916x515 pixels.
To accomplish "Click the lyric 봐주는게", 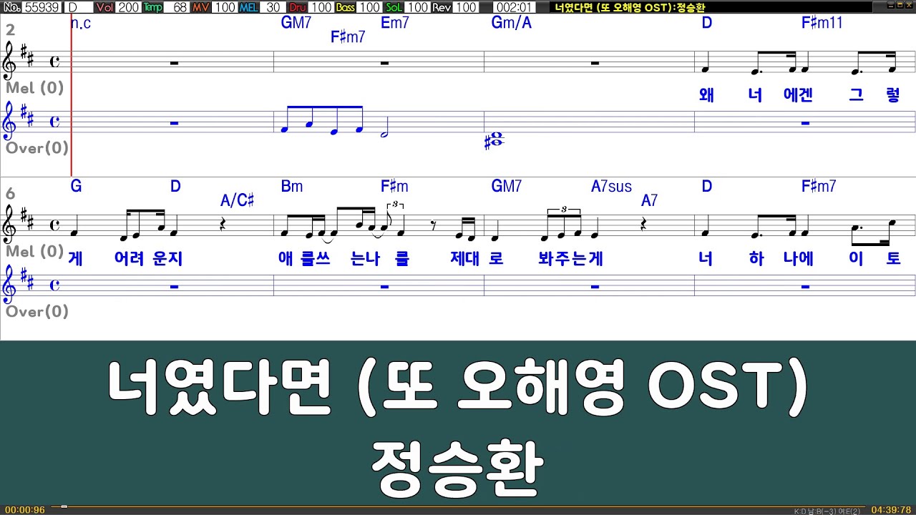I will 570,259.
